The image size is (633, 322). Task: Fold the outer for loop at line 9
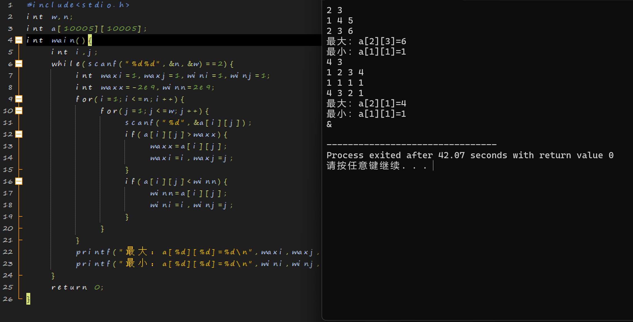pyautogui.click(x=18, y=99)
